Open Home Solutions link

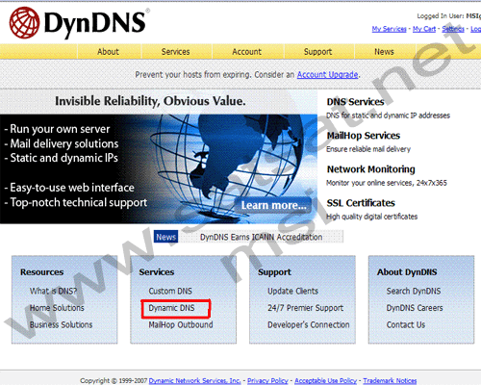tap(57, 308)
